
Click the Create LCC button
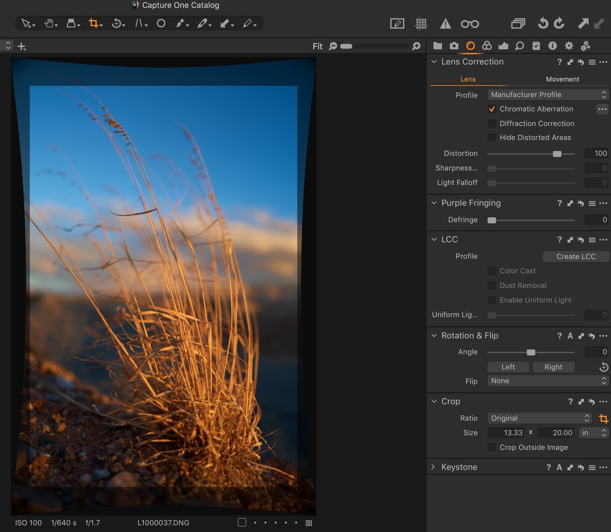pos(576,257)
